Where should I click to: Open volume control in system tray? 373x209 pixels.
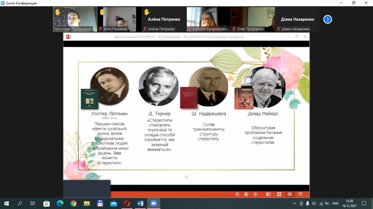coord(314,203)
